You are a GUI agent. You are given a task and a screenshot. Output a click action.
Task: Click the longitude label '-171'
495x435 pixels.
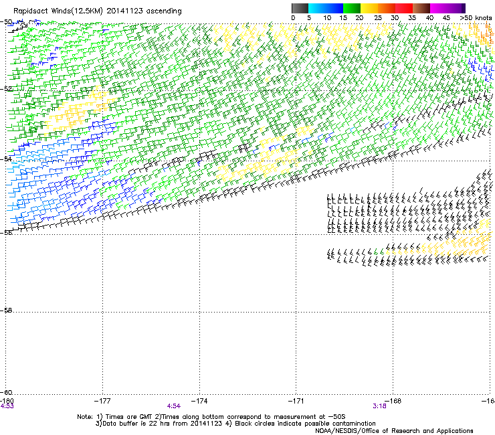tap(296, 401)
